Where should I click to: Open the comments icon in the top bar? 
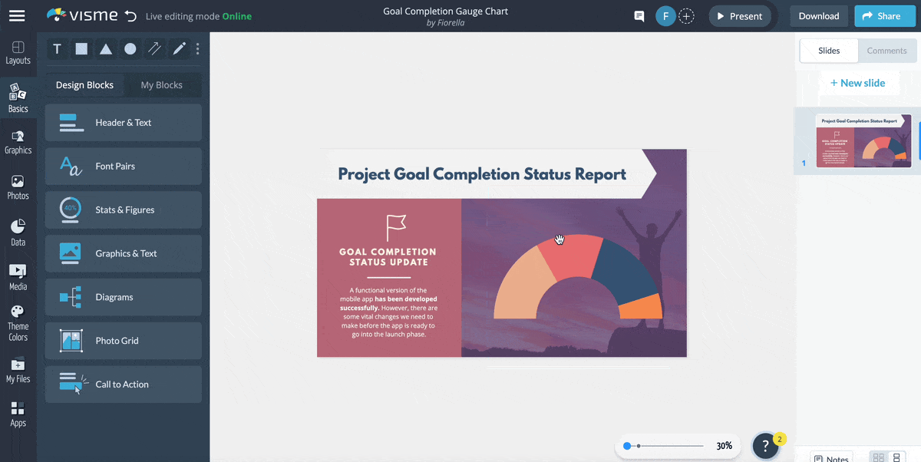(639, 15)
